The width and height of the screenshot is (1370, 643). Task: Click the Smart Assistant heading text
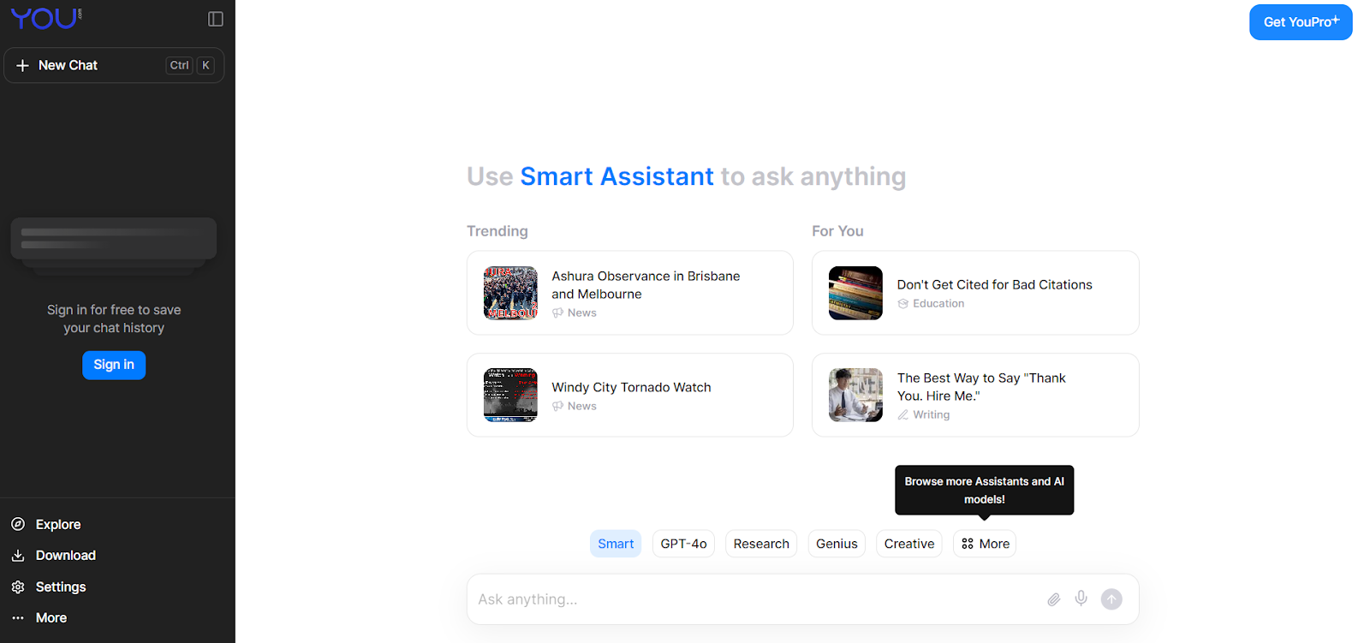coord(616,176)
